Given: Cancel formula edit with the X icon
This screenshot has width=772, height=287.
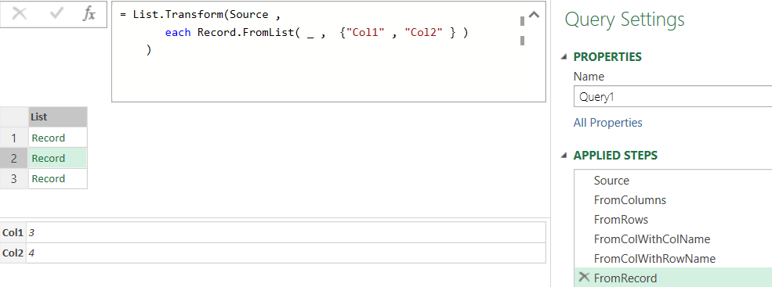Looking at the screenshot, I should click(19, 14).
